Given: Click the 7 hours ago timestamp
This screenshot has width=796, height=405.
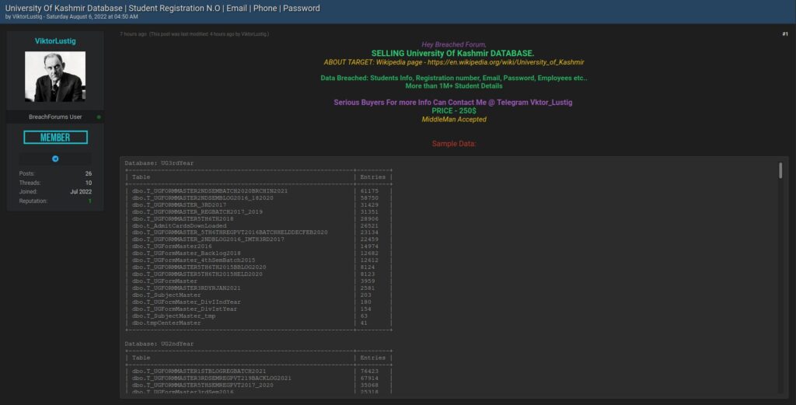Looking at the screenshot, I should tap(134, 34).
